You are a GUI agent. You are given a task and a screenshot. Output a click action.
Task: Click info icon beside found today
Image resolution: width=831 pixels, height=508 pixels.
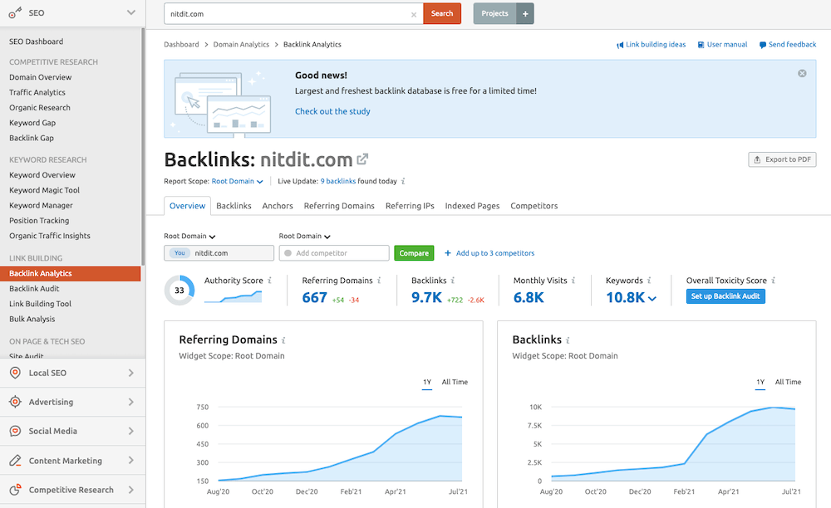tap(403, 181)
